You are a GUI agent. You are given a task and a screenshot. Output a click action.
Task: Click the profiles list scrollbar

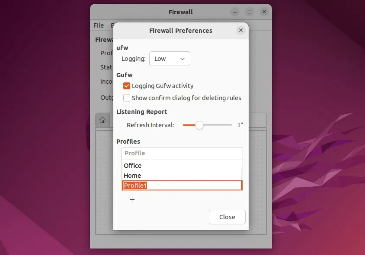tap(241, 173)
